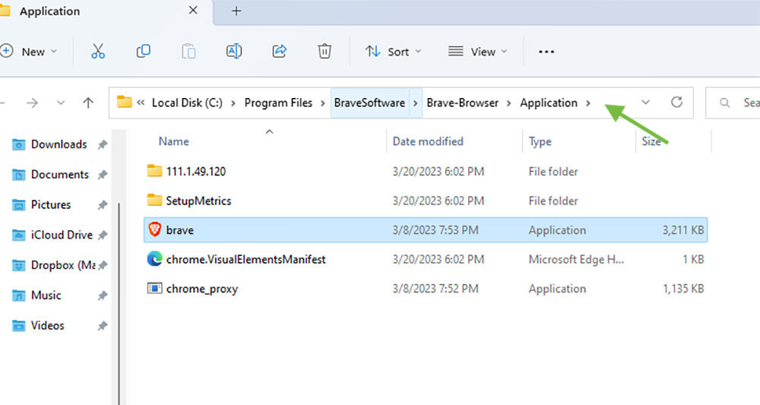Screen dimensions: 760x405
Task: Open the Sort dropdown
Action: pos(393,52)
